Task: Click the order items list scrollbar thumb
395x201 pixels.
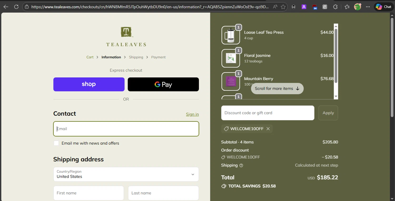Action: click(336, 56)
